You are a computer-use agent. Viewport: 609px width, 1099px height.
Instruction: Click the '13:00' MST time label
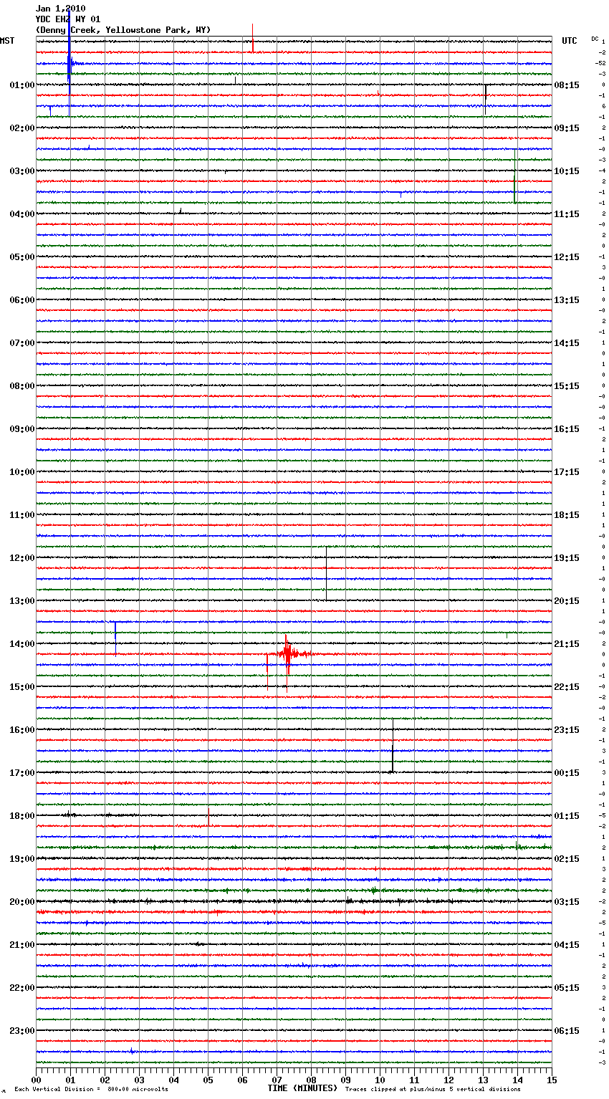[22, 601]
